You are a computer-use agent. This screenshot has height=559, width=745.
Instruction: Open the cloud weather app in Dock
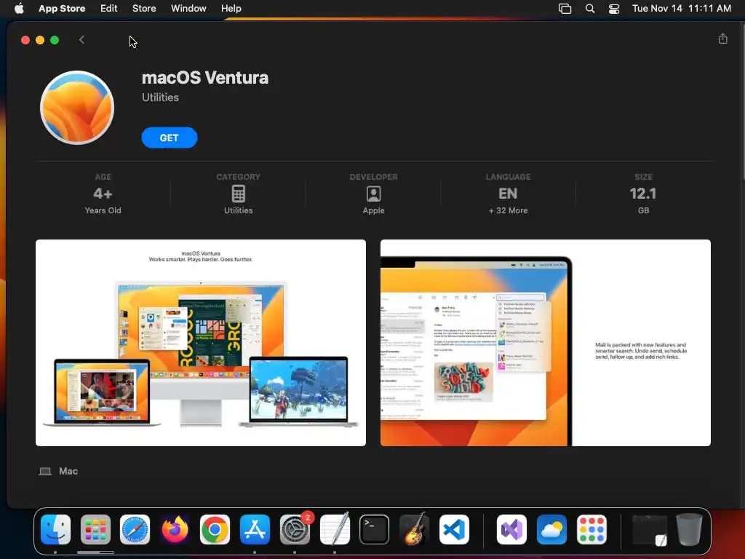551,529
